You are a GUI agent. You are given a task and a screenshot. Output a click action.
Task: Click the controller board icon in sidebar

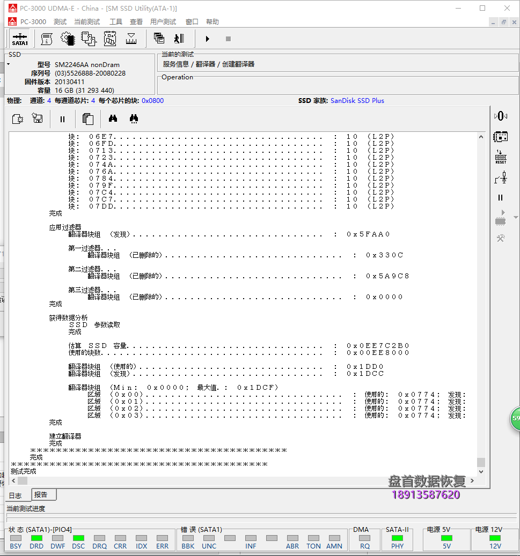click(501, 137)
